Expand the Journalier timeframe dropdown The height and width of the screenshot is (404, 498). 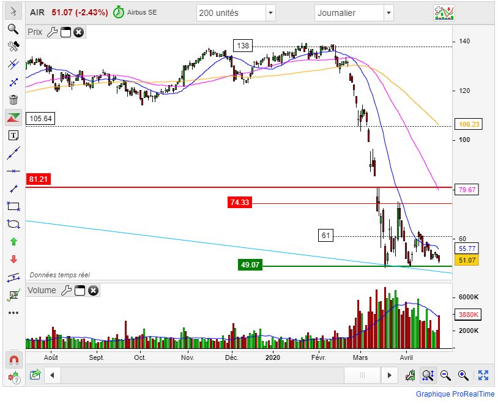click(x=388, y=13)
